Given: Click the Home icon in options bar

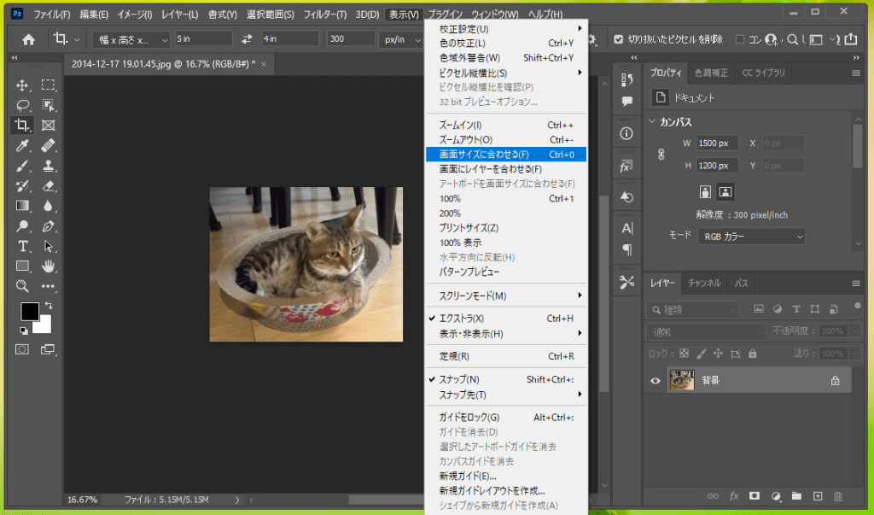Looking at the screenshot, I should tap(28, 39).
